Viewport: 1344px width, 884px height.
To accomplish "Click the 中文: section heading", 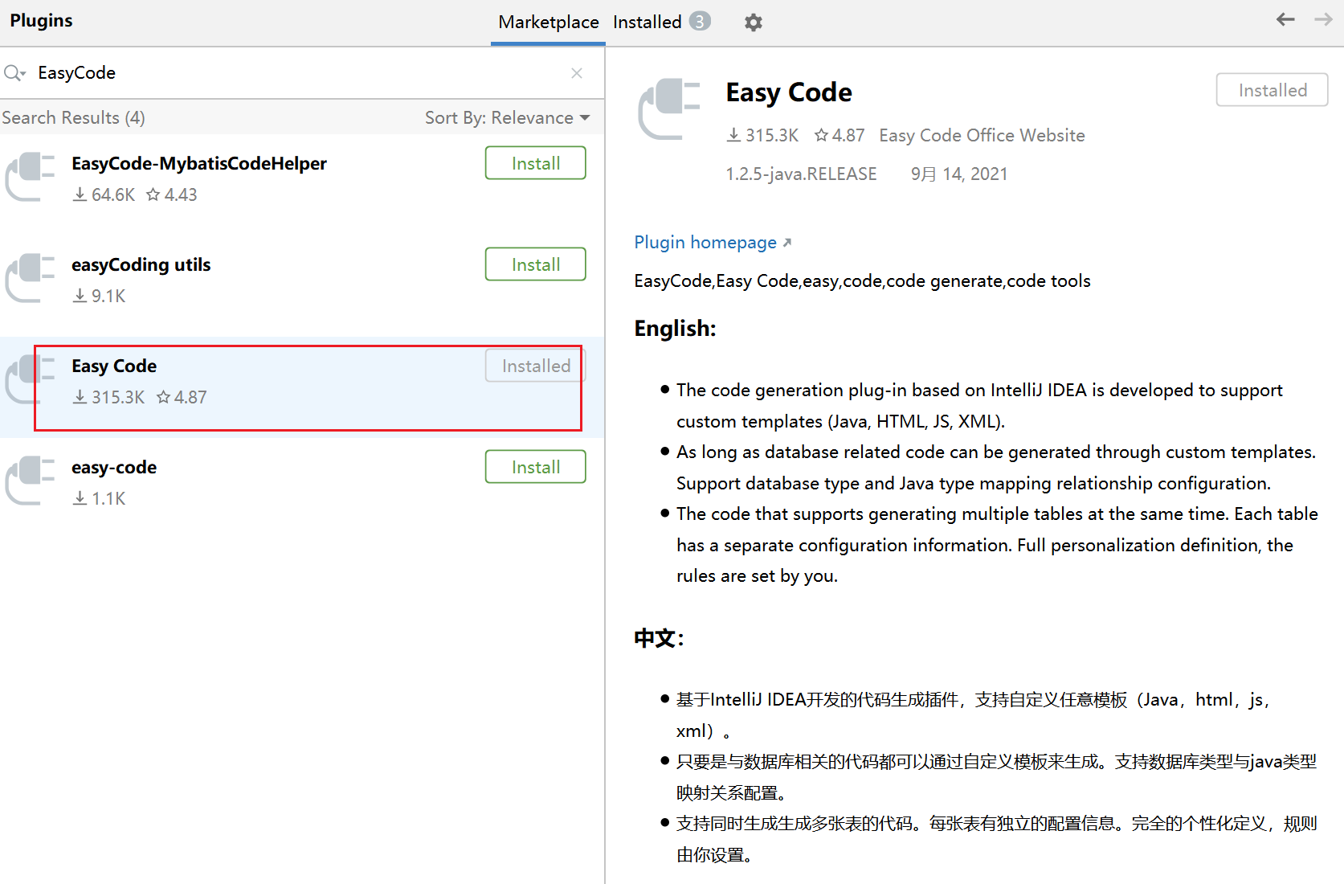I will [x=660, y=638].
